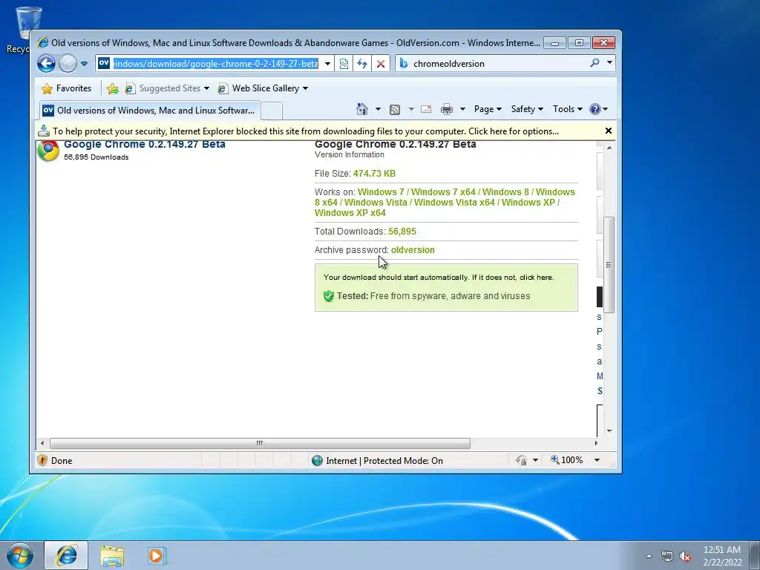Click the network tray icon
The width and height of the screenshot is (760, 570).
point(667,556)
